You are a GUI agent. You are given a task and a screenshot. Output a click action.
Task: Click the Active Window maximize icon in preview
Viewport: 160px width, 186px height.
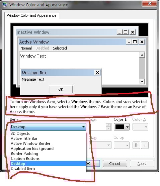coord(135,42)
